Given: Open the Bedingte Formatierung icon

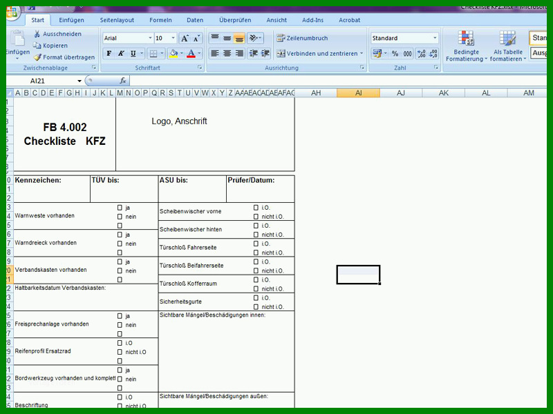Looking at the screenshot, I should (x=466, y=38).
